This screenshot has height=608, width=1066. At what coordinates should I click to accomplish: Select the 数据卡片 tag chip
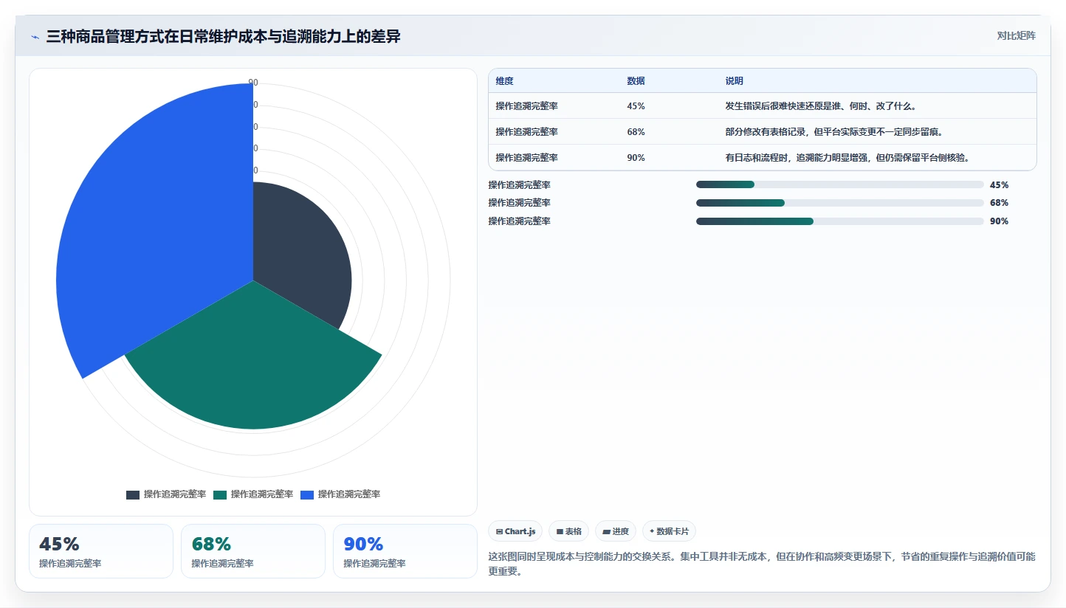[x=669, y=531]
